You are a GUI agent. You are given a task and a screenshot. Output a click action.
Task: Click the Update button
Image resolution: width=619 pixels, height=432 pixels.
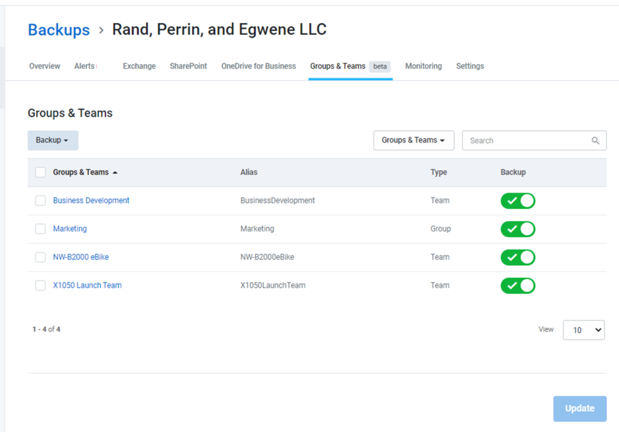(580, 408)
